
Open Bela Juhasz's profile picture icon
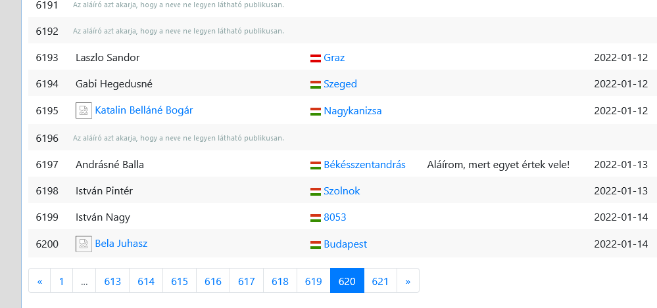tap(84, 244)
